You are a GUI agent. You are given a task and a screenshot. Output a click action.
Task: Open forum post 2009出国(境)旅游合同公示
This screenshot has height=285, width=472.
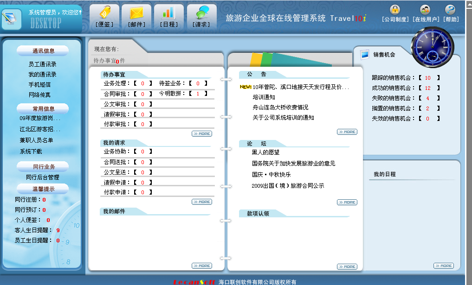[x=288, y=186]
